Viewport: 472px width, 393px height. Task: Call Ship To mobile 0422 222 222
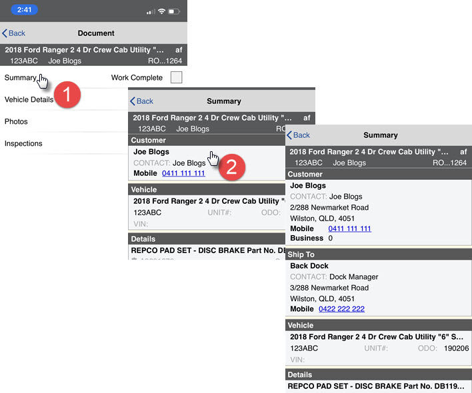[341, 309]
